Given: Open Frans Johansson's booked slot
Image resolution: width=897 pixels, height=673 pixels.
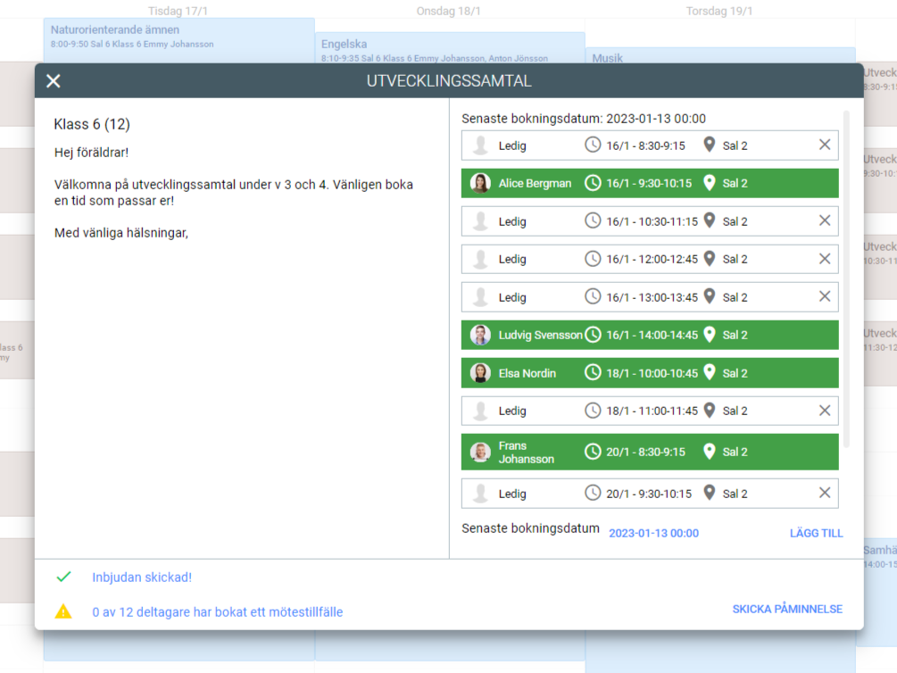Looking at the screenshot, I should pos(650,452).
